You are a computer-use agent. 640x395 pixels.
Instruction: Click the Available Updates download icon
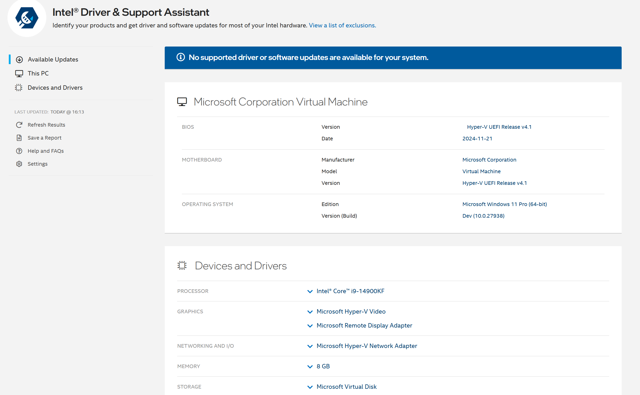(19, 59)
